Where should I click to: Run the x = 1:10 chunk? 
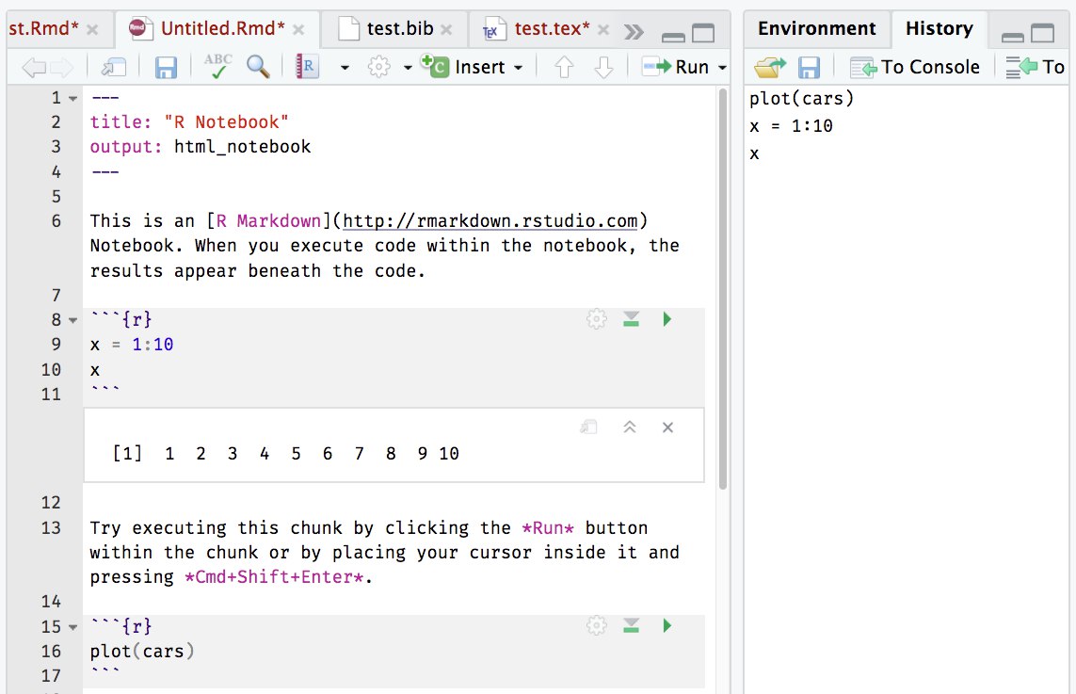[x=667, y=319]
